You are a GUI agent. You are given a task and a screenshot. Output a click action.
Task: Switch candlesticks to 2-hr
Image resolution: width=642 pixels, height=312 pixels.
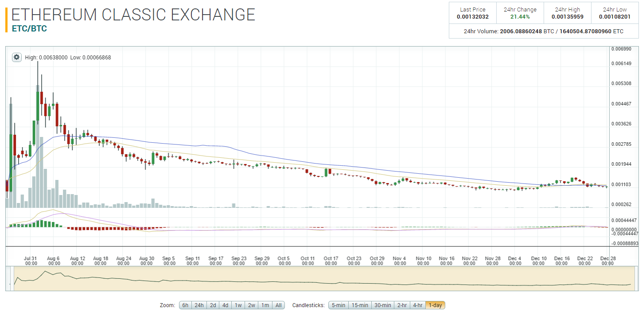402,305
